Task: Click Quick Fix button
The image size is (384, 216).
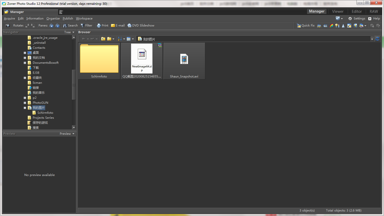Action: click(x=305, y=25)
